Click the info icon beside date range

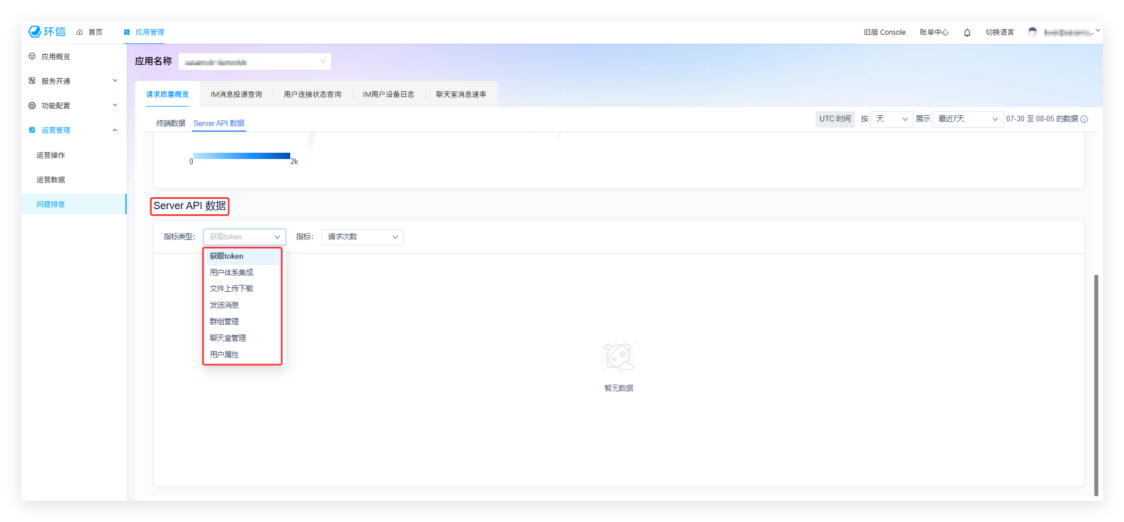(x=1085, y=119)
